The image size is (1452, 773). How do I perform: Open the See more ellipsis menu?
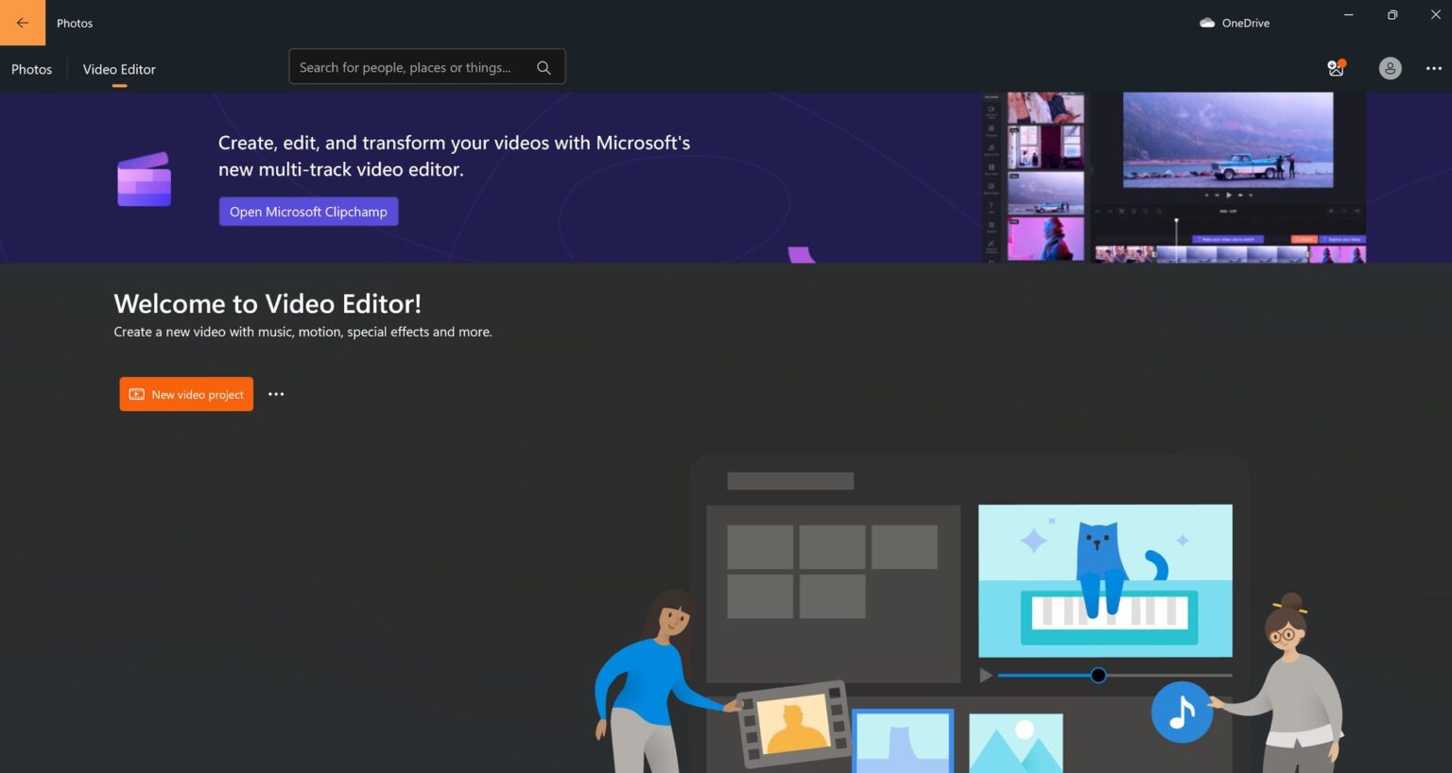tap(1434, 68)
